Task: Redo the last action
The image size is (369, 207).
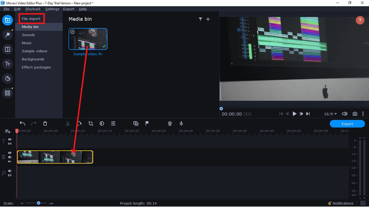Action: [x=34, y=123]
